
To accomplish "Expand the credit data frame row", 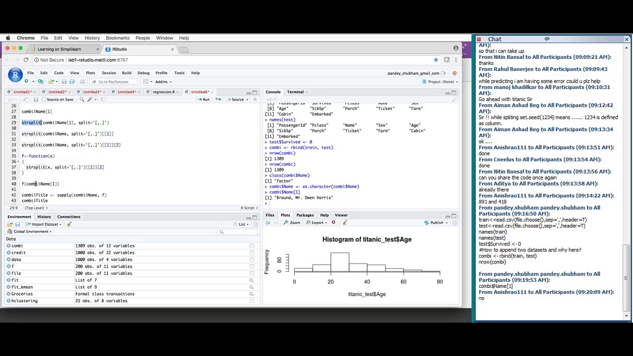I will 8,253.
